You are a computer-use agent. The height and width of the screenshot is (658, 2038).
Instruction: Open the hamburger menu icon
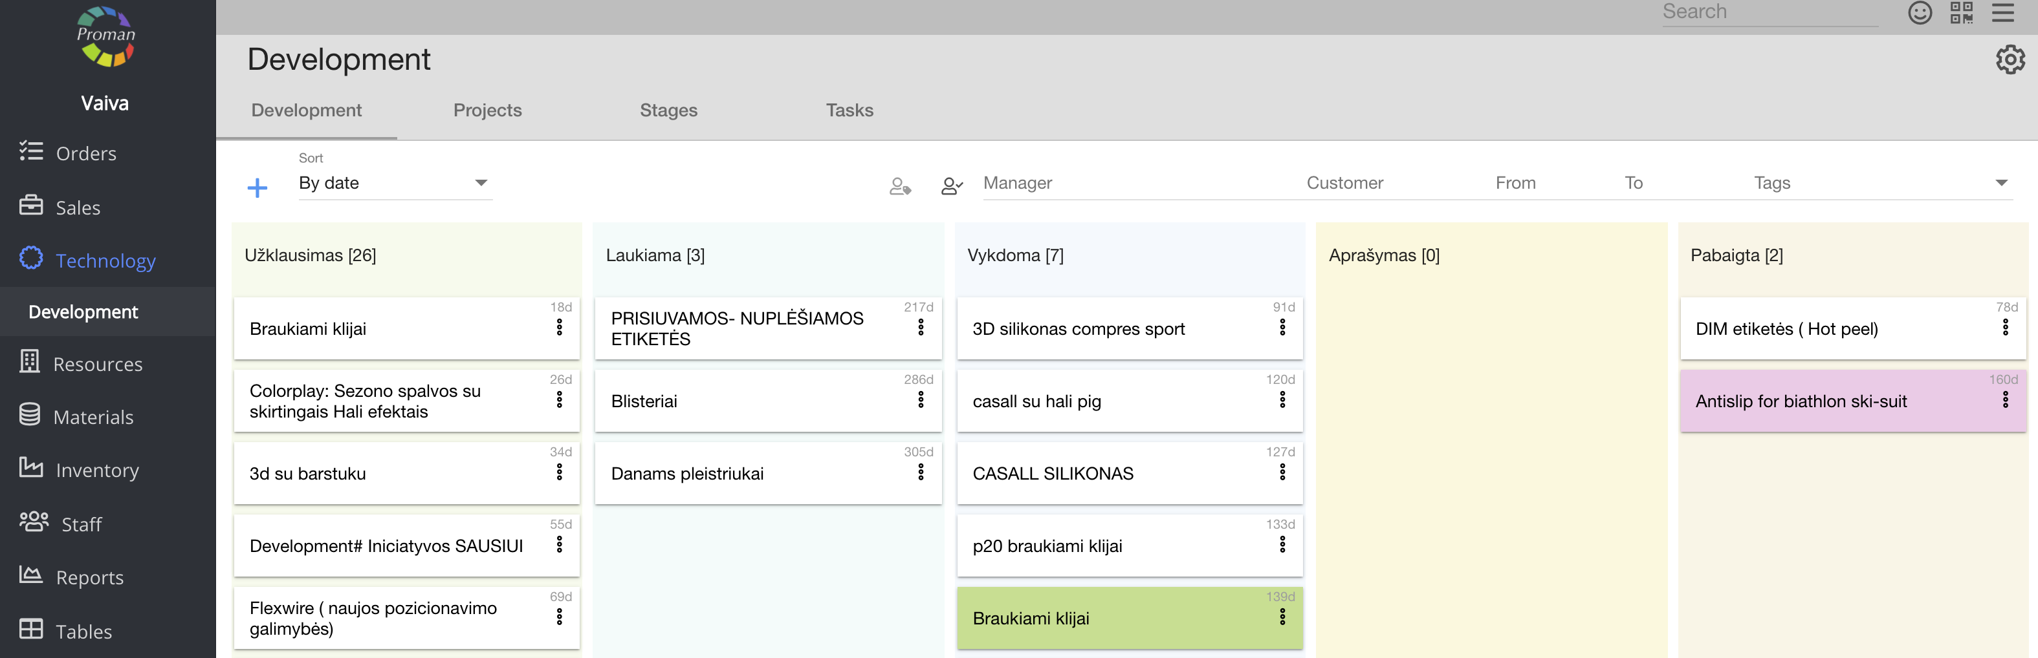tap(2002, 13)
